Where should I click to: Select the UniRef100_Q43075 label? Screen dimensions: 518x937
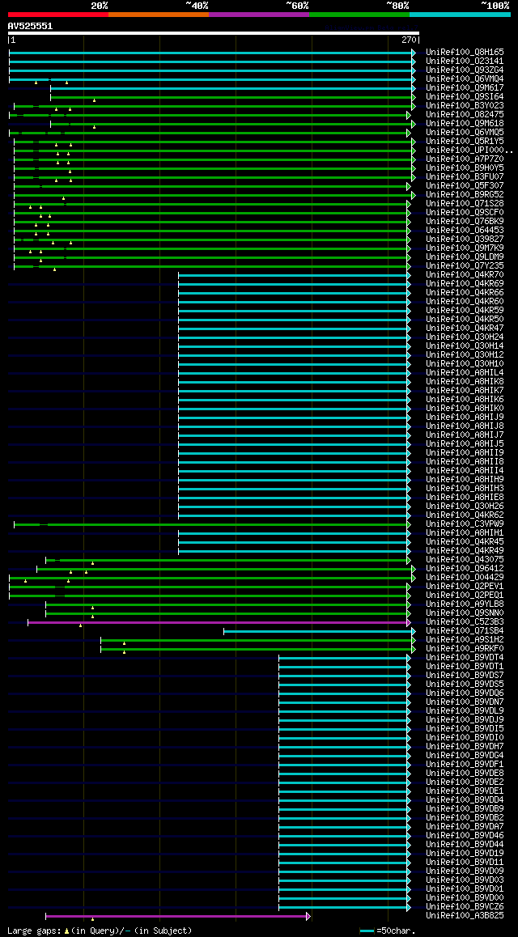(x=465, y=560)
